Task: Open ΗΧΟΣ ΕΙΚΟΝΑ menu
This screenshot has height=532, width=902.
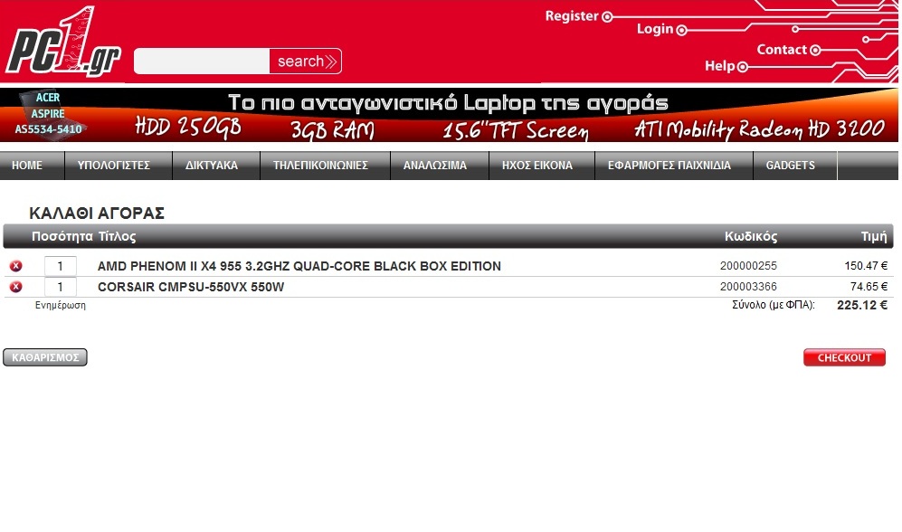Action: click(537, 165)
